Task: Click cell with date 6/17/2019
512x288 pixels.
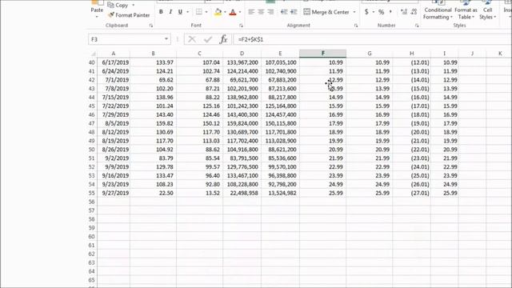Action: point(114,62)
